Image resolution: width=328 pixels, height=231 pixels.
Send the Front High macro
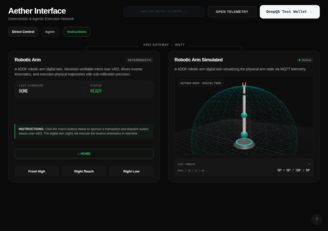pos(37,171)
